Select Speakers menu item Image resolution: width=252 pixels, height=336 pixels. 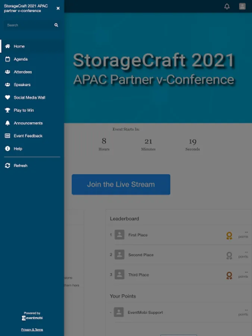22,85
